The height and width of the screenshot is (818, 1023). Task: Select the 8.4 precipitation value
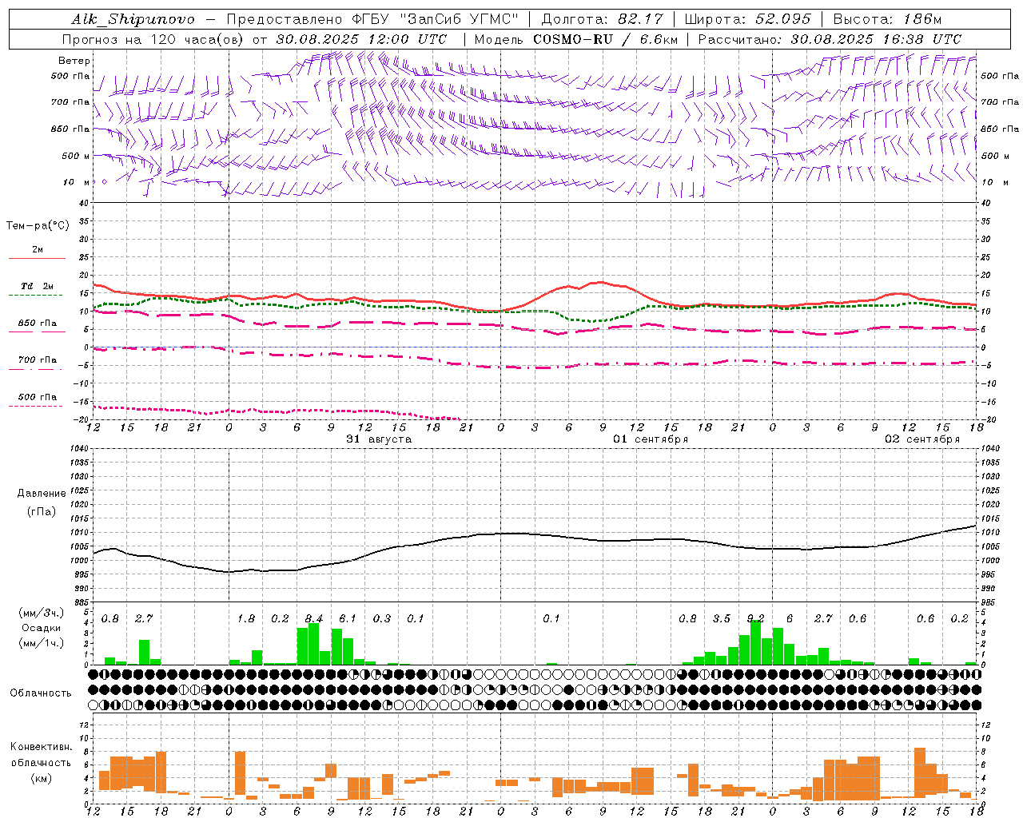(314, 619)
